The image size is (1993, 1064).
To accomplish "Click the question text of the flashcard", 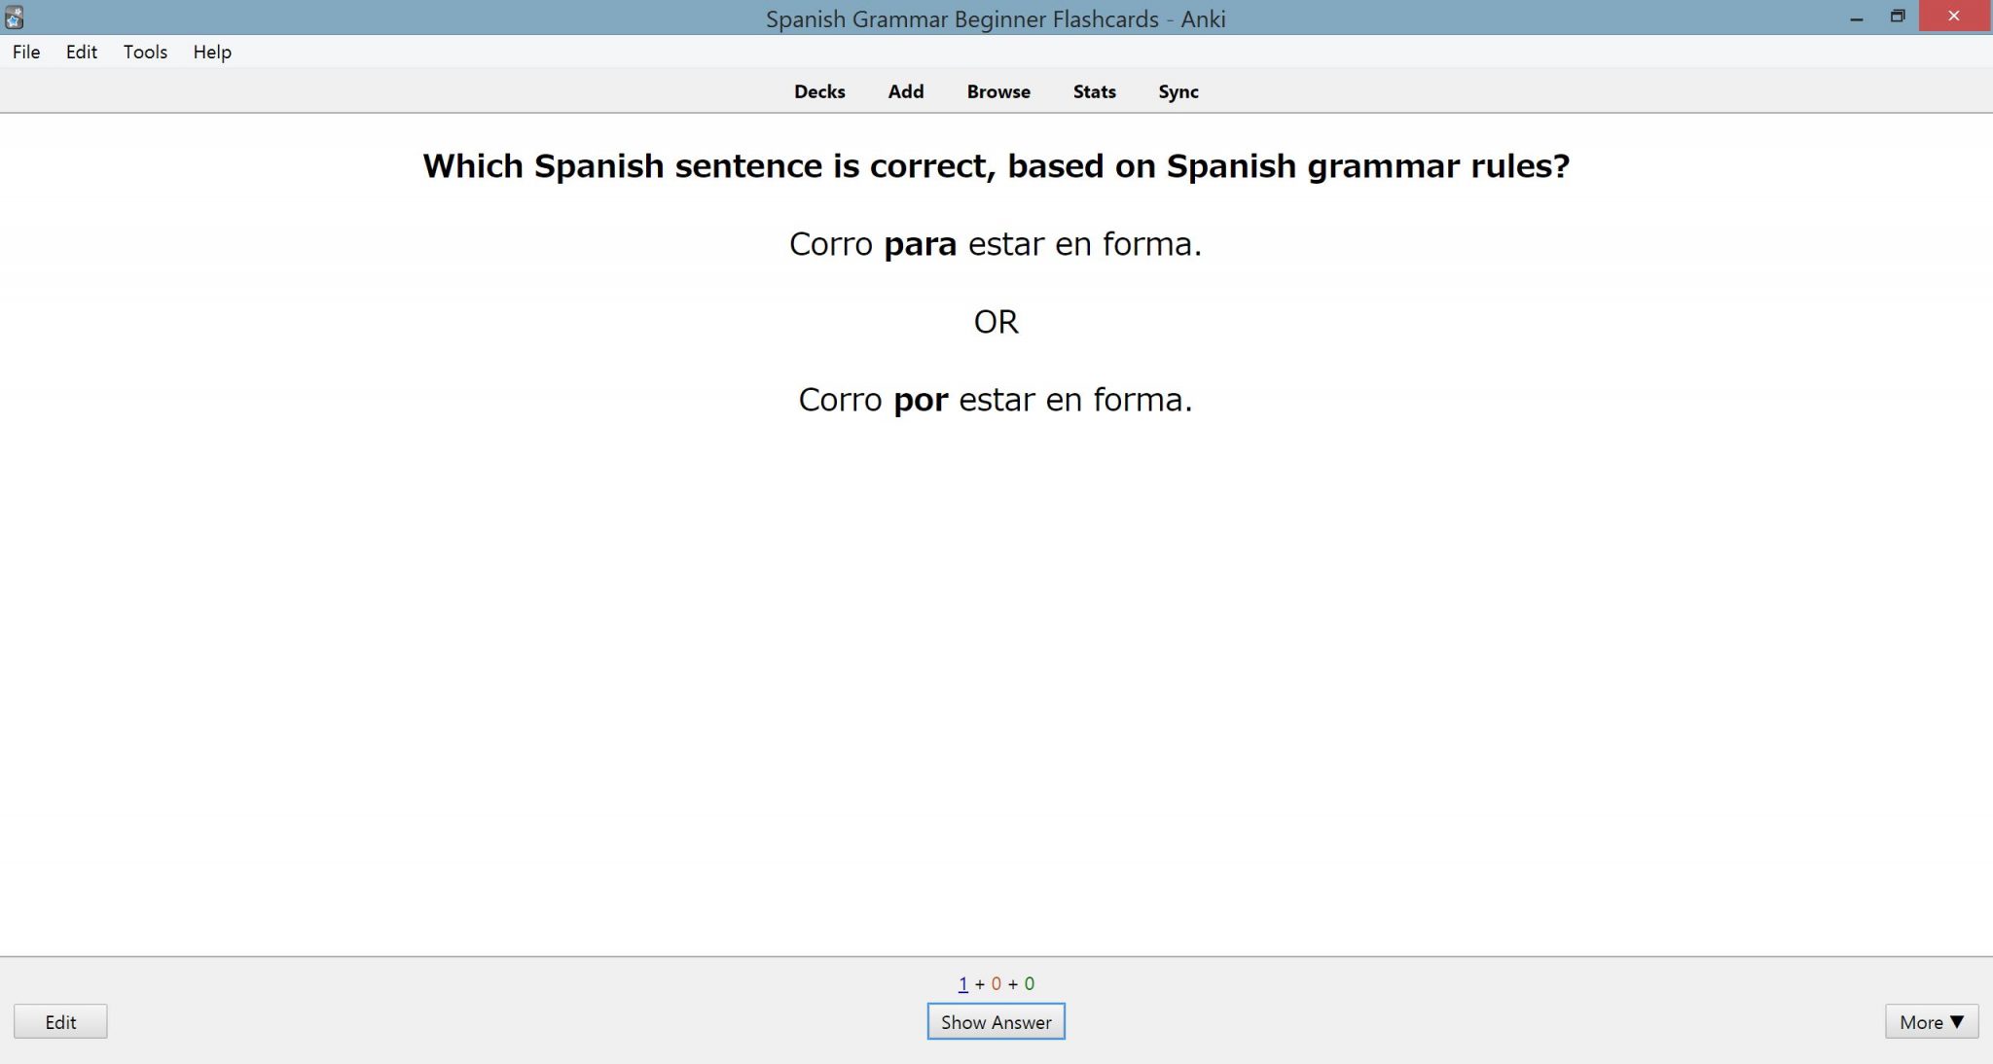I will (996, 165).
